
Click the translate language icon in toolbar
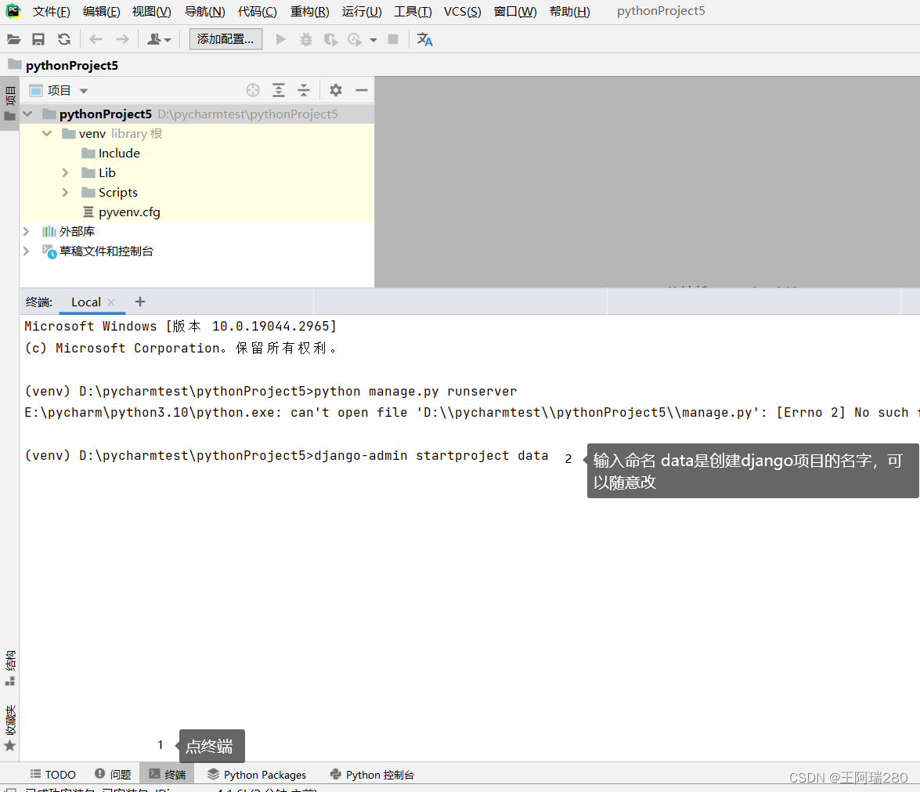point(424,38)
